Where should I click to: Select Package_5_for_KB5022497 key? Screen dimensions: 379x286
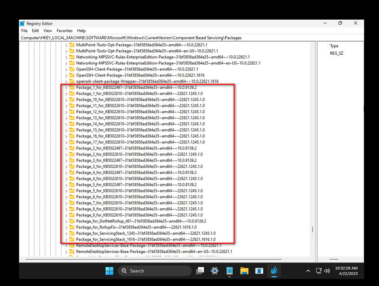136,184
